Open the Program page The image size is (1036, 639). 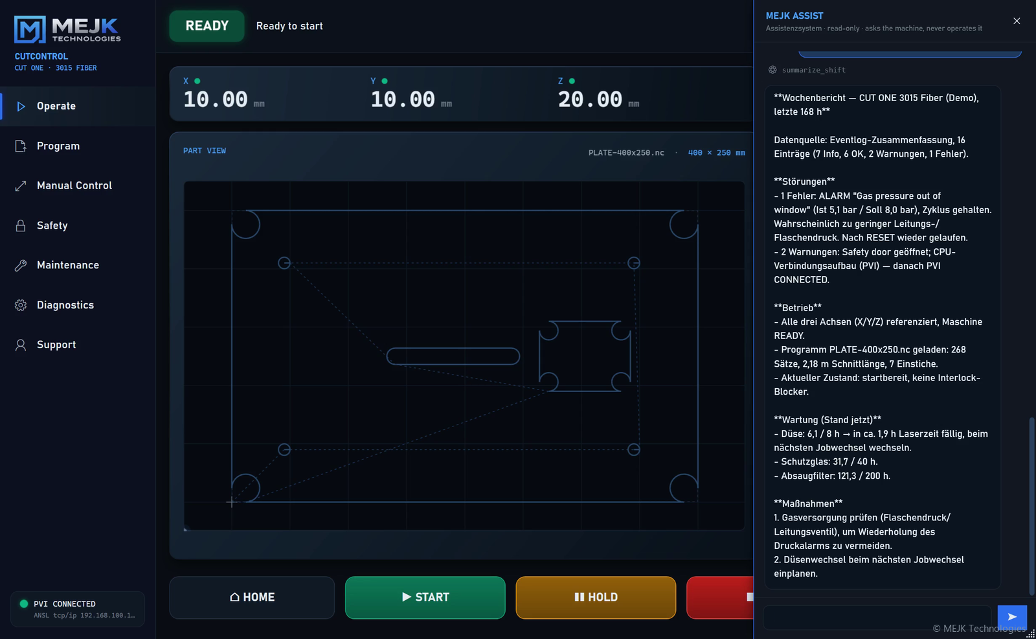[78, 146]
